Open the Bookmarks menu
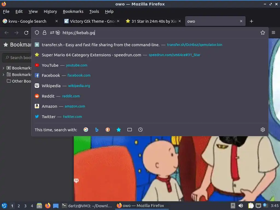 coord(73,11)
